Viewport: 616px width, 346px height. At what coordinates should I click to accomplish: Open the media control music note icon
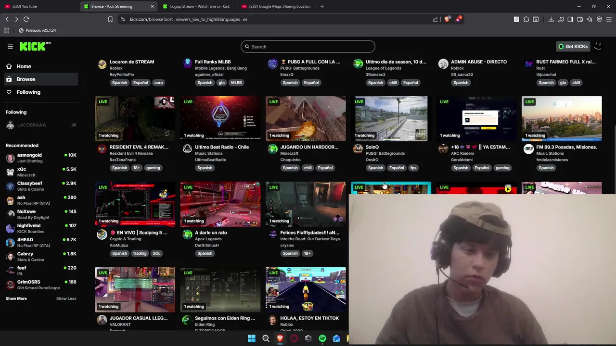click(561, 19)
